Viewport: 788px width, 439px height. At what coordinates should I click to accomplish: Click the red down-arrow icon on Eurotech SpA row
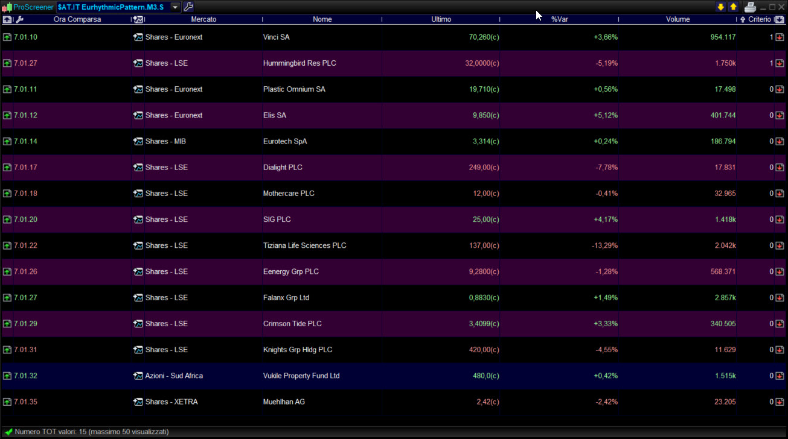pyautogui.click(x=780, y=142)
